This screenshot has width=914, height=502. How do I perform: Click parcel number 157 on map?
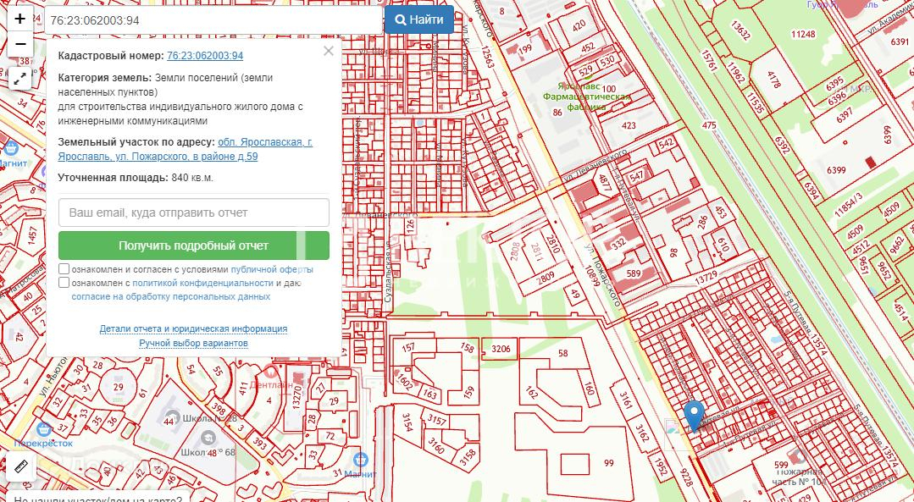[x=408, y=348]
